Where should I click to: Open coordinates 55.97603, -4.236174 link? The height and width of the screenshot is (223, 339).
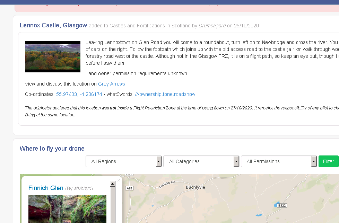(x=79, y=94)
